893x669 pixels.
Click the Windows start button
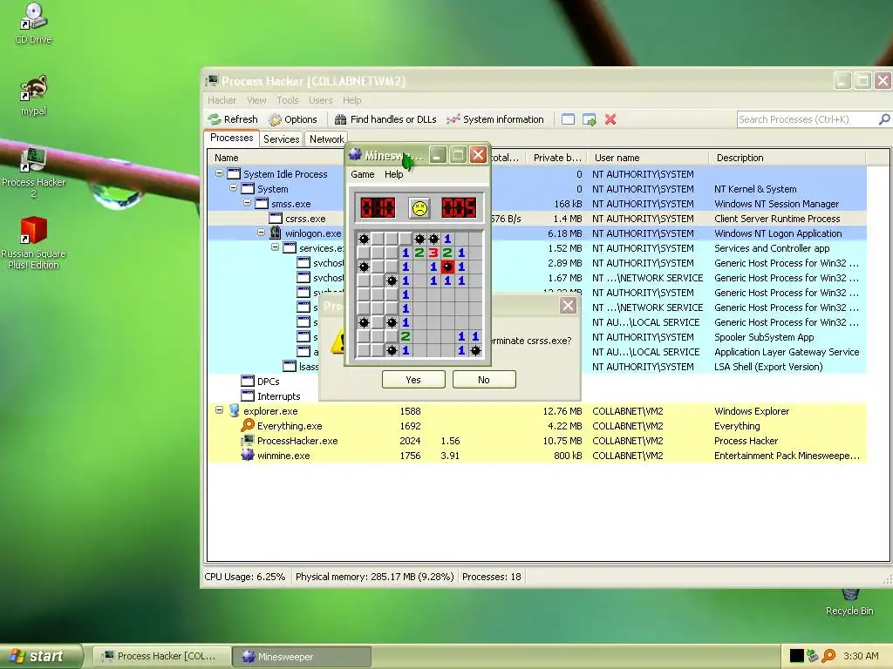[40, 656]
